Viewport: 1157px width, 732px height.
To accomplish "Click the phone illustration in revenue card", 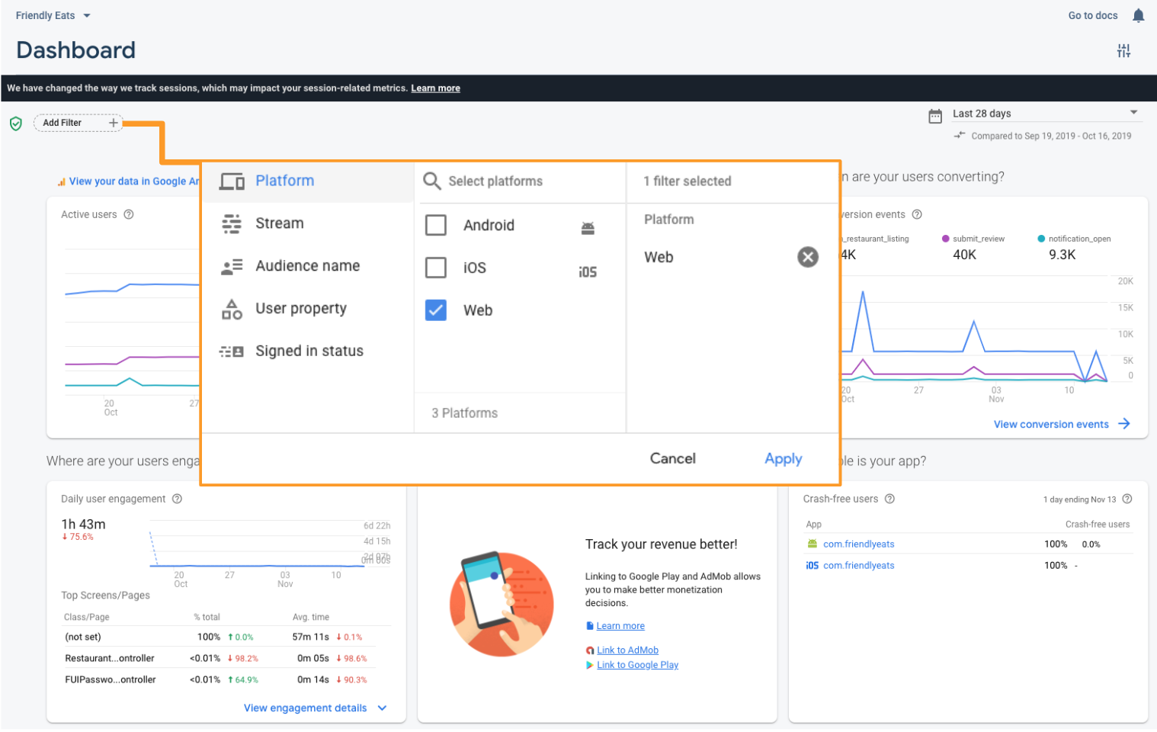I will [502, 604].
